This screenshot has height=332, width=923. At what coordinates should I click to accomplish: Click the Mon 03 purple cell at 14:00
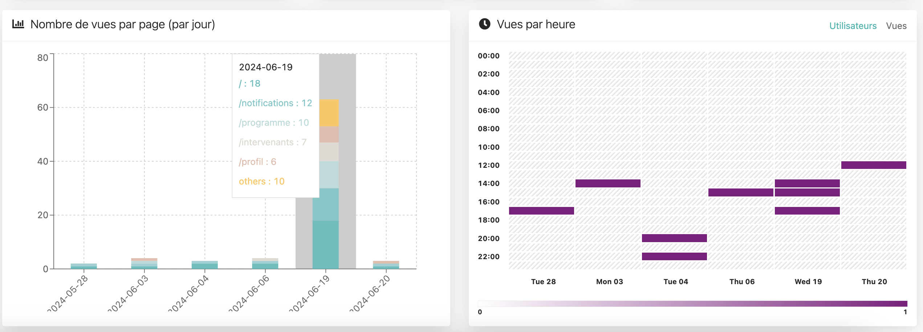(x=608, y=183)
